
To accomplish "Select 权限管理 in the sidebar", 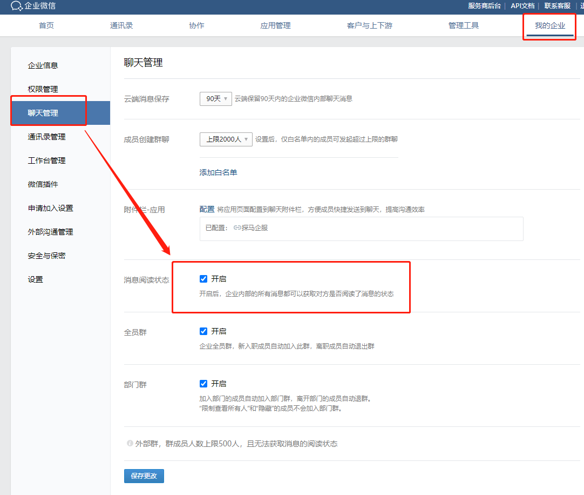I will click(x=43, y=89).
